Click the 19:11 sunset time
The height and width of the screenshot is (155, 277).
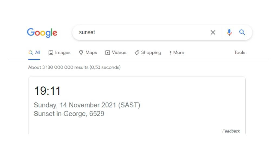[47, 91]
